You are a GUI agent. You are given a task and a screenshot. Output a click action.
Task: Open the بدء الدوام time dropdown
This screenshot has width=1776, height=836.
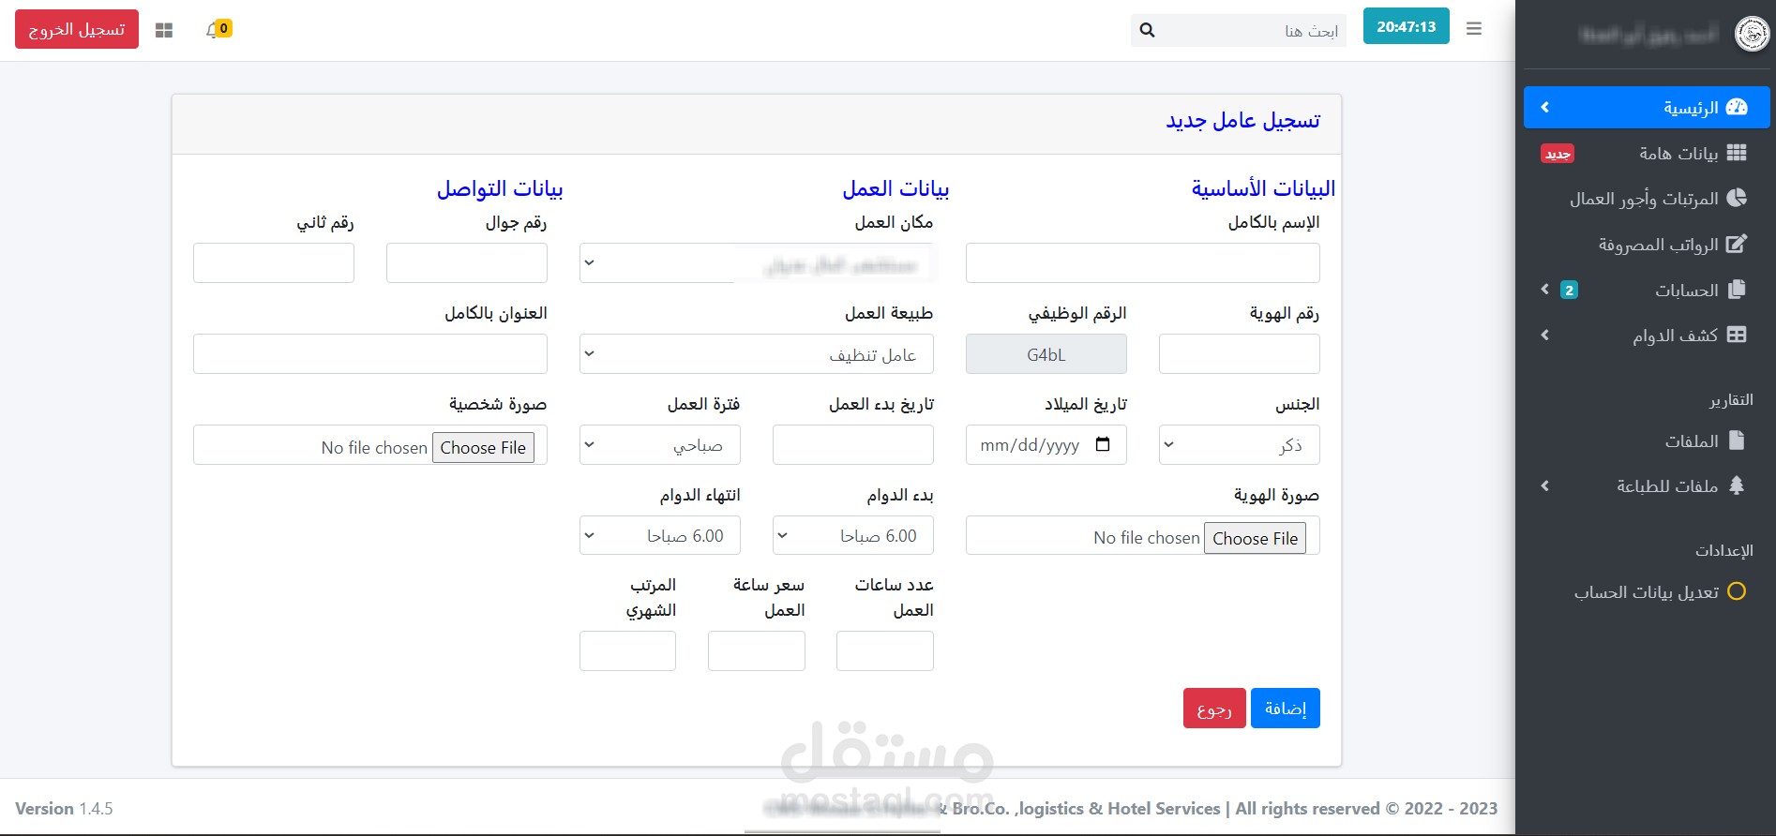click(853, 535)
